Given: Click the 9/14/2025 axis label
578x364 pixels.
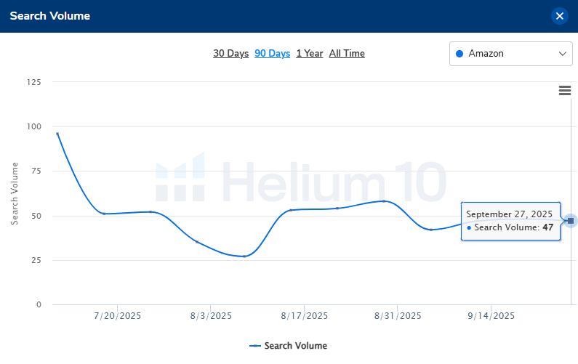Looking at the screenshot, I should [x=491, y=316].
